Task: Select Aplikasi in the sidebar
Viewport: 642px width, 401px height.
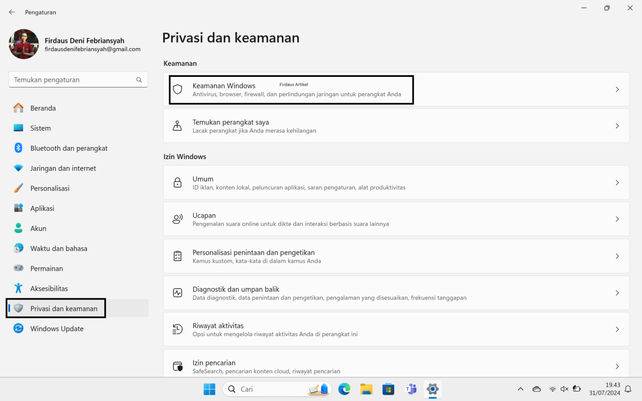Action: 42,208
